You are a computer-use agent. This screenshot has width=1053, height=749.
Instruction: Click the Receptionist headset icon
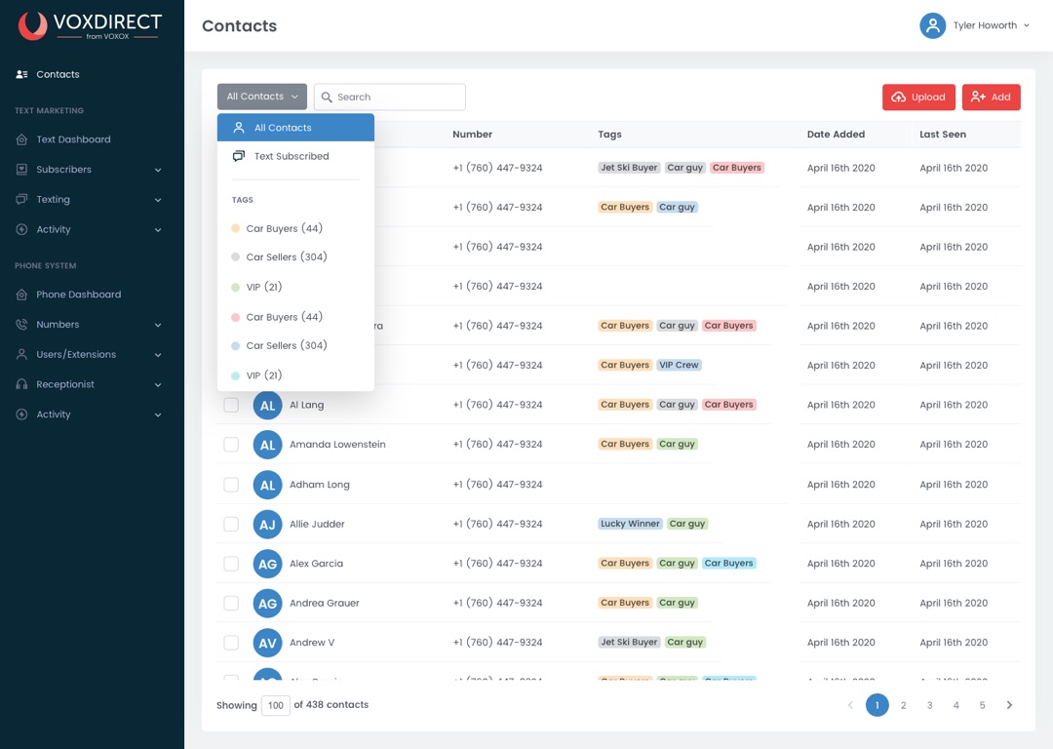click(21, 384)
